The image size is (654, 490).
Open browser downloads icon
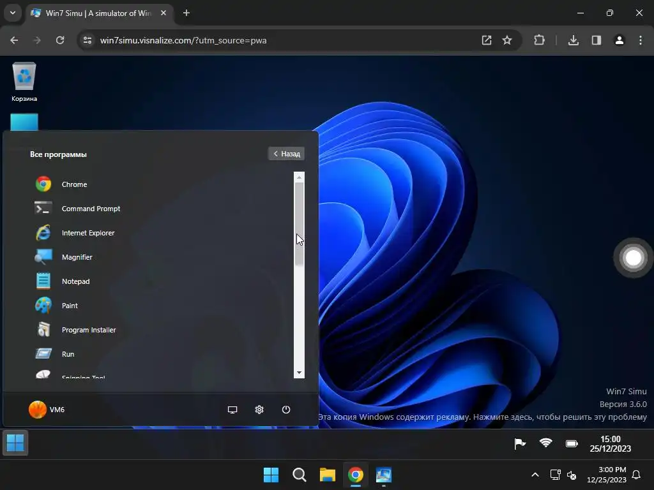(573, 40)
